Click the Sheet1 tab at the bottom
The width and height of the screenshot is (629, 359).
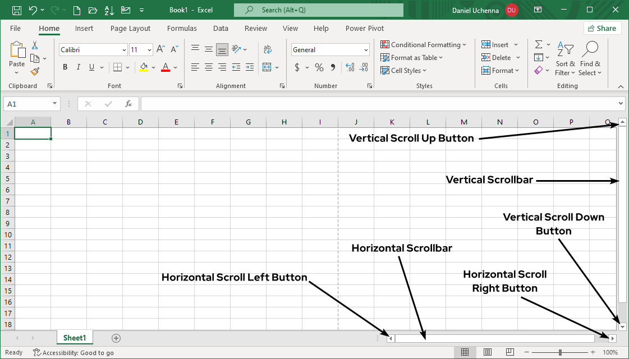click(x=75, y=338)
